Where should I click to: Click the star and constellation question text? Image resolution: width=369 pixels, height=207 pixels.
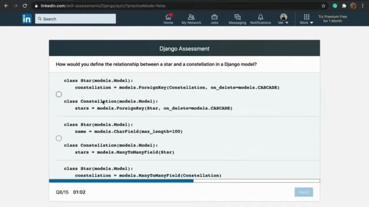coord(156,64)
